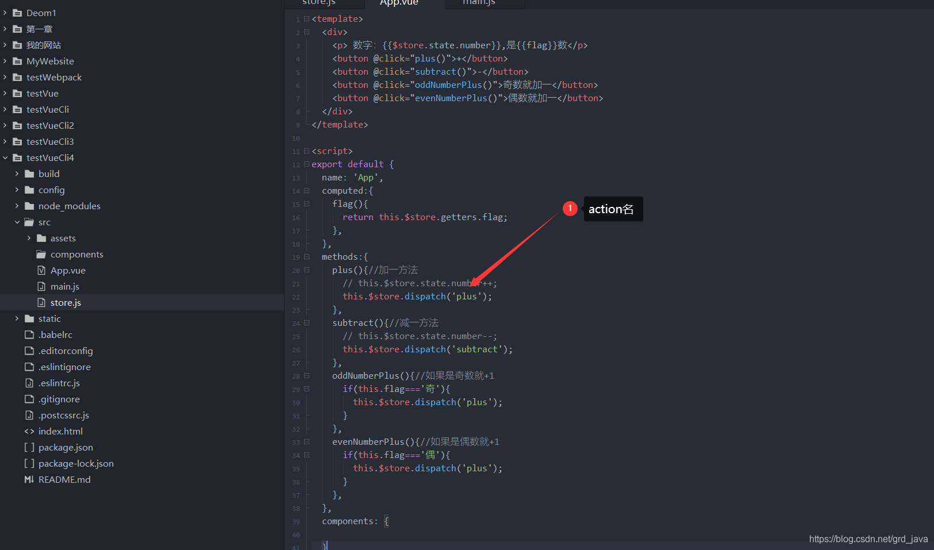
Task: Select the testVueCli project row
Action: click(142, 109)
